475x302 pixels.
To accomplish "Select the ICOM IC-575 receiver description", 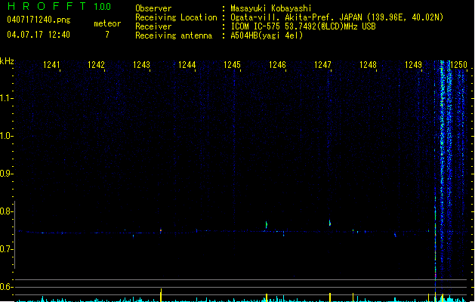I will point(303,26).
